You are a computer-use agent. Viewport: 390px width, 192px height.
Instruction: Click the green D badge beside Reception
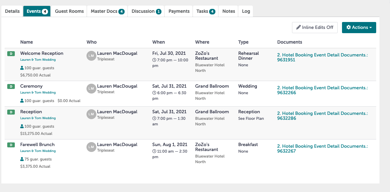click(x=11, y=112)
